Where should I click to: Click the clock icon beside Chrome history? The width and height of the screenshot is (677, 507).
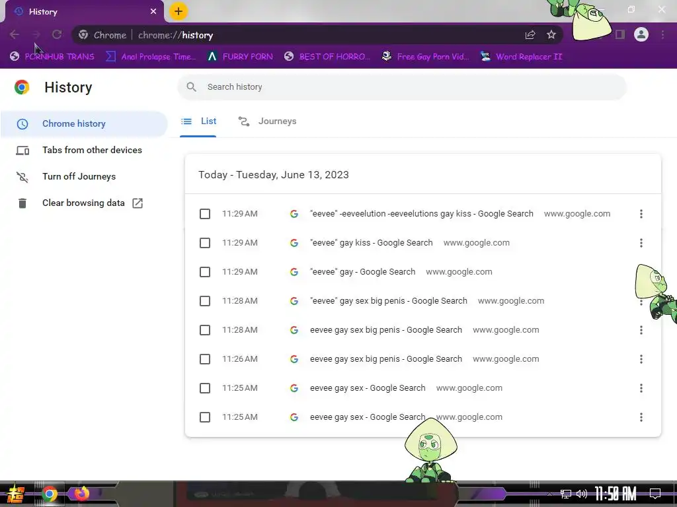click(x=22, y=124)
